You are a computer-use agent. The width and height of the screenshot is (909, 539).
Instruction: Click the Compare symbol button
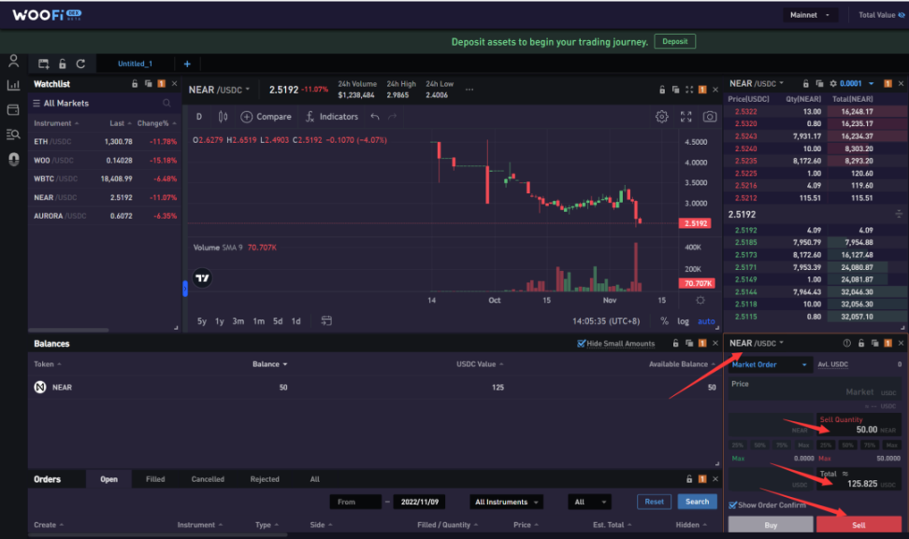coord(267,117)
